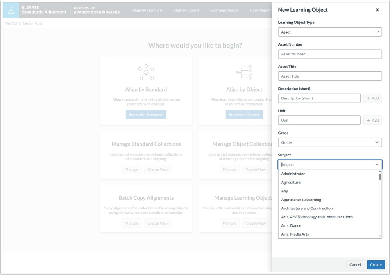Viewport: 390px width, 275px height.
Task: Click the Start with Objects button
Action: (x=244, y=114)
